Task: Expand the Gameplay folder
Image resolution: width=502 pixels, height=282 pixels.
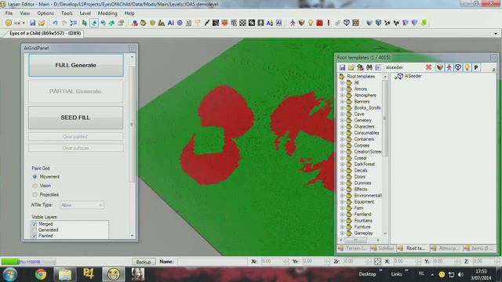Action: [x=342, y=233]
